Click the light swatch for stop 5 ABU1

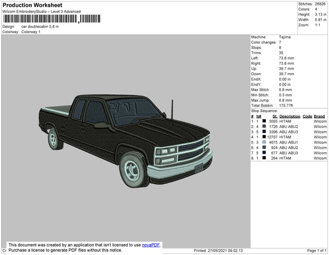pyautogui.click(x=264, y=142)
